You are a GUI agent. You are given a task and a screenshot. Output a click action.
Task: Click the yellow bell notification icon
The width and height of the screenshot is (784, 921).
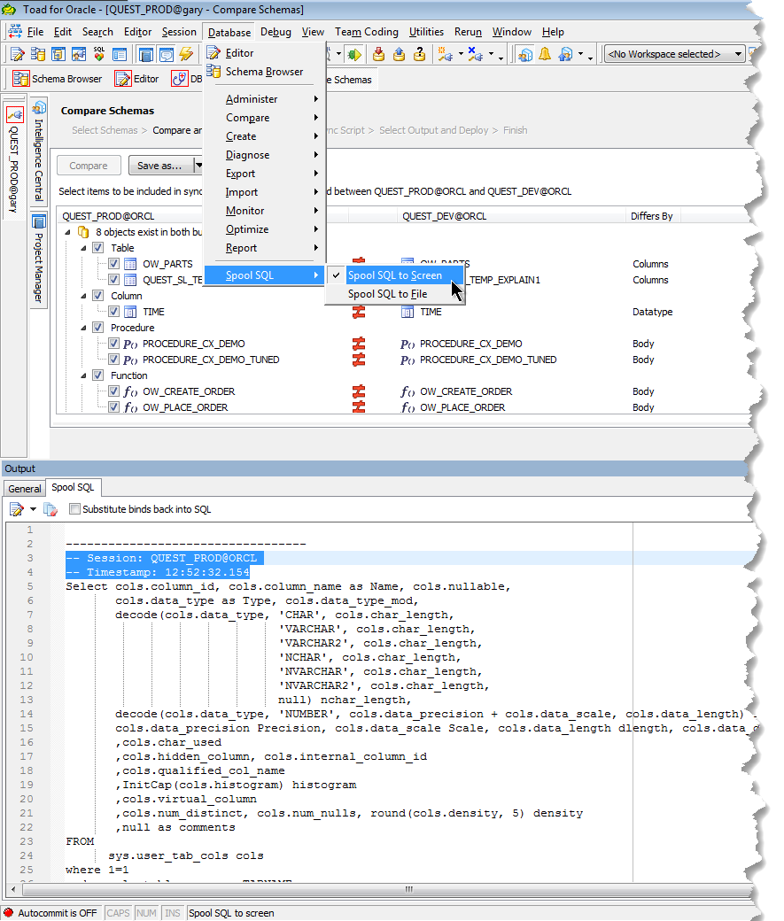coord(545,55)
